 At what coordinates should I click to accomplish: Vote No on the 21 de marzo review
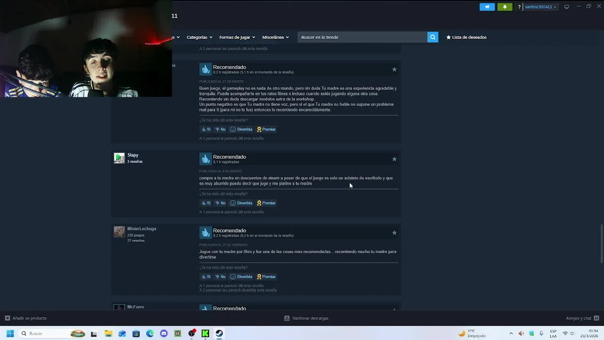[x=220, y=129]
